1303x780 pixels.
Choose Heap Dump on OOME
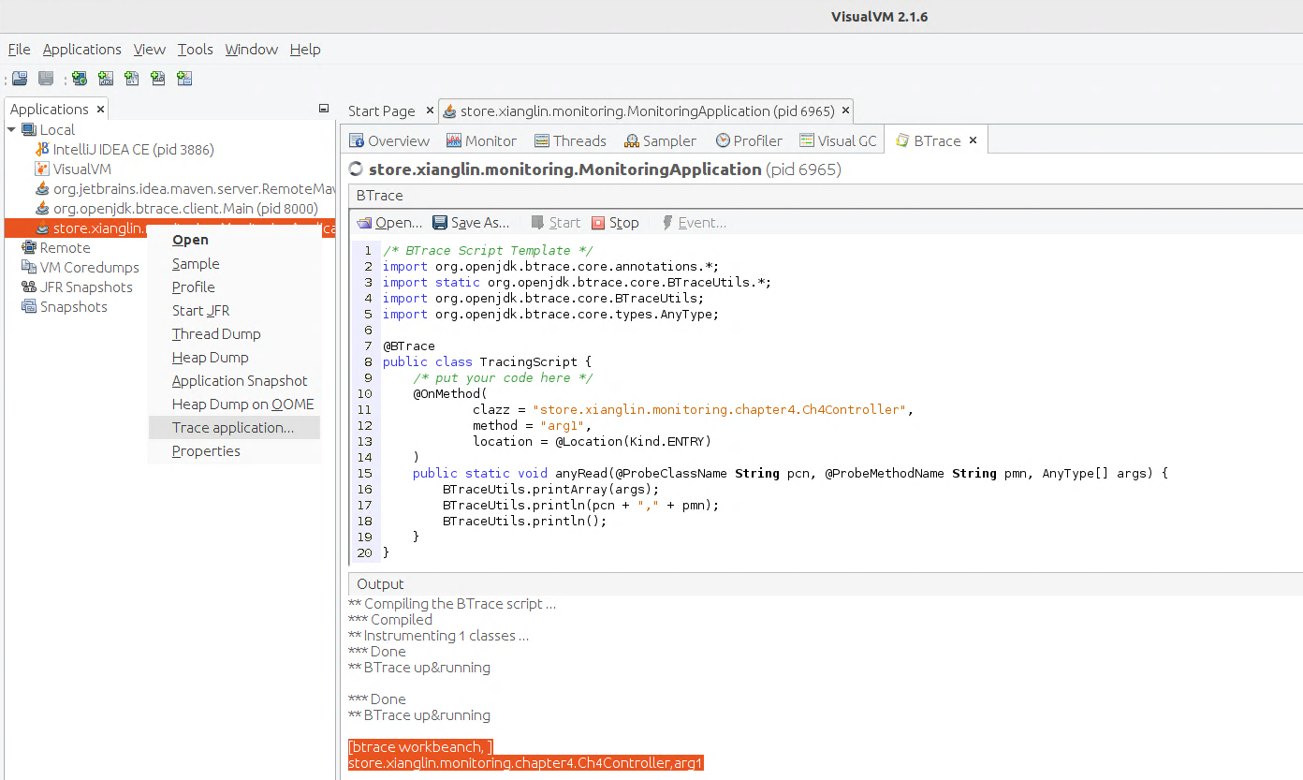[234, 405]
